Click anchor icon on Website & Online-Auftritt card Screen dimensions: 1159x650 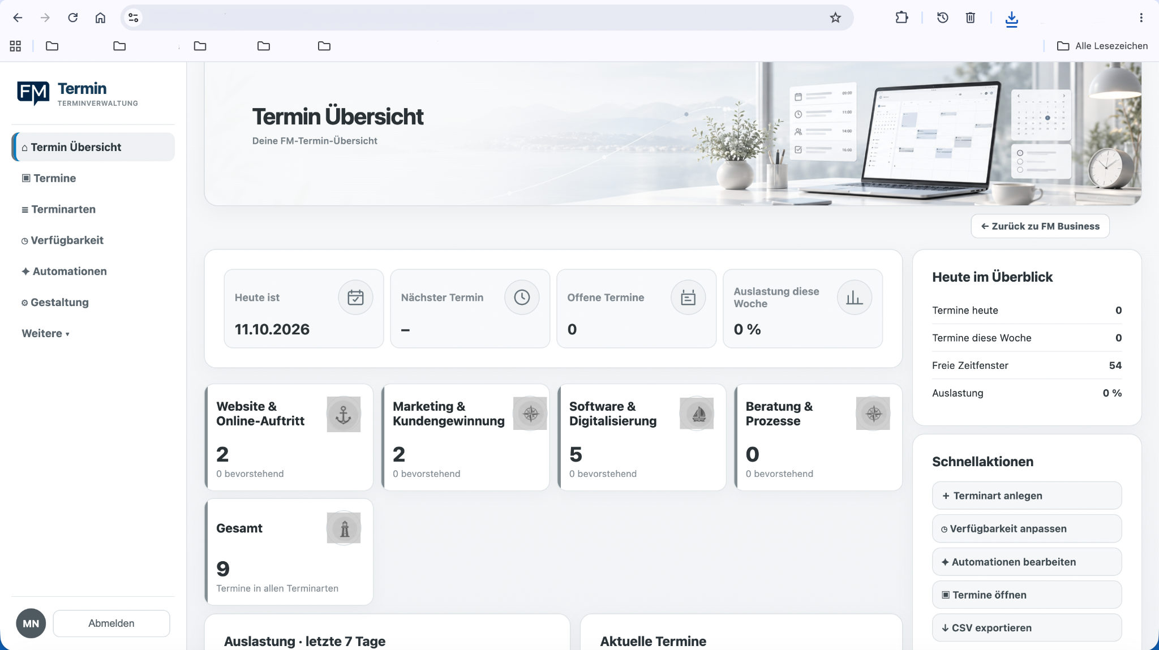(x=344, y=414)
